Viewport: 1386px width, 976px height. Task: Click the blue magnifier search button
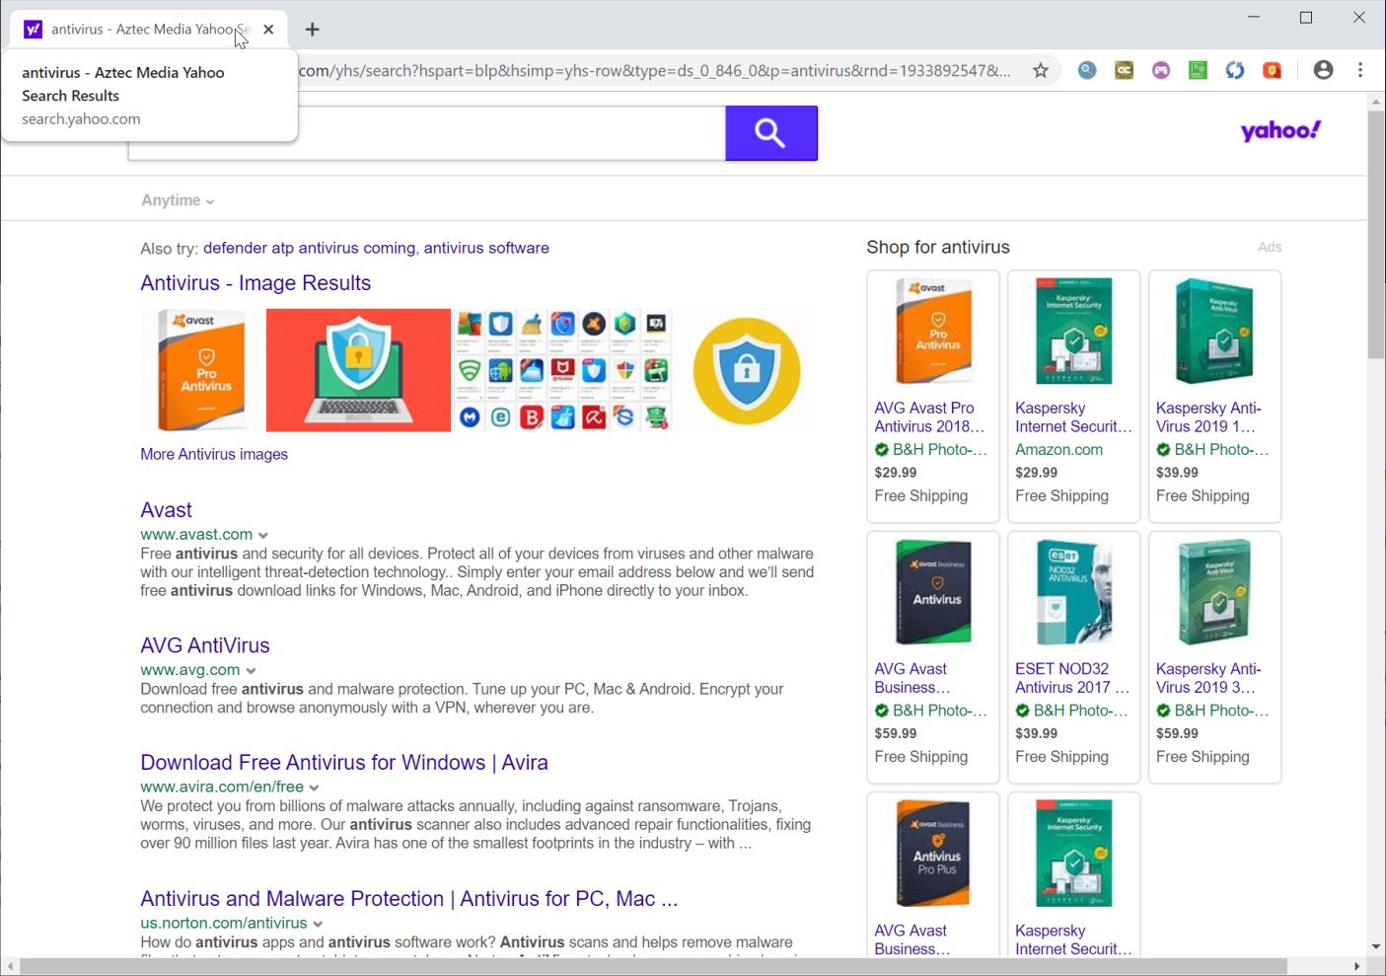coord(770,133)
